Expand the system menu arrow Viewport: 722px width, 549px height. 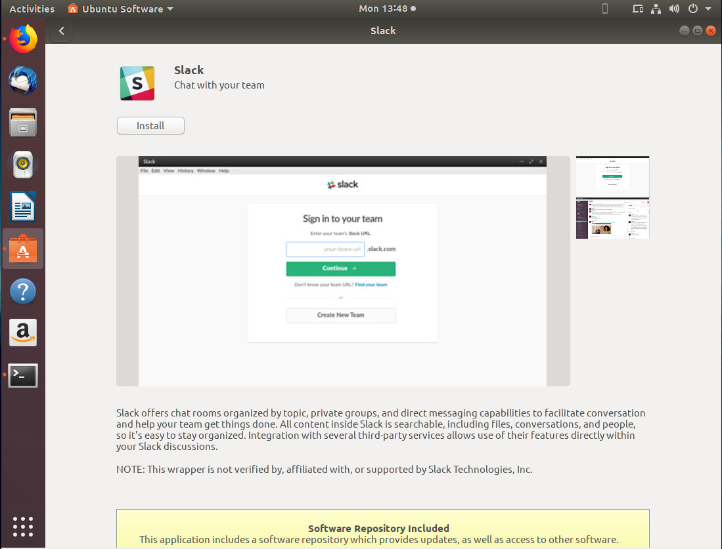(708, 9)
